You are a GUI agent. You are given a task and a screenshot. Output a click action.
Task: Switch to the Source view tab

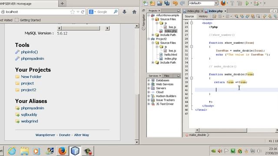click(189, 16)
